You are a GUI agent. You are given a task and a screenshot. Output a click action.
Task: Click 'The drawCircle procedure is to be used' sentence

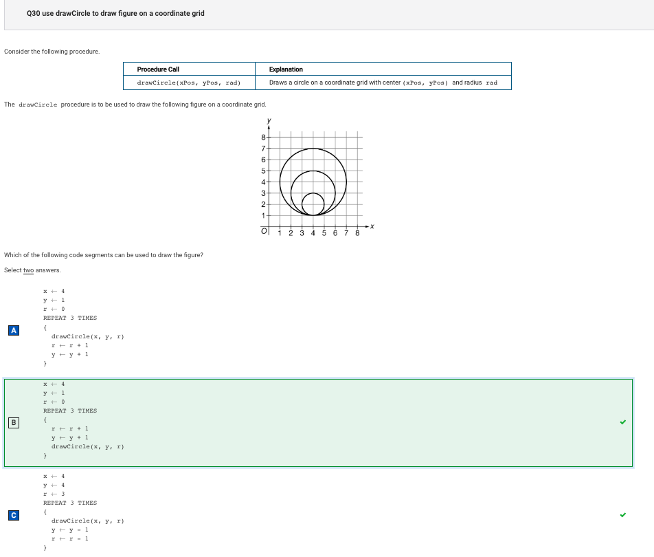(x=135, y=105)
